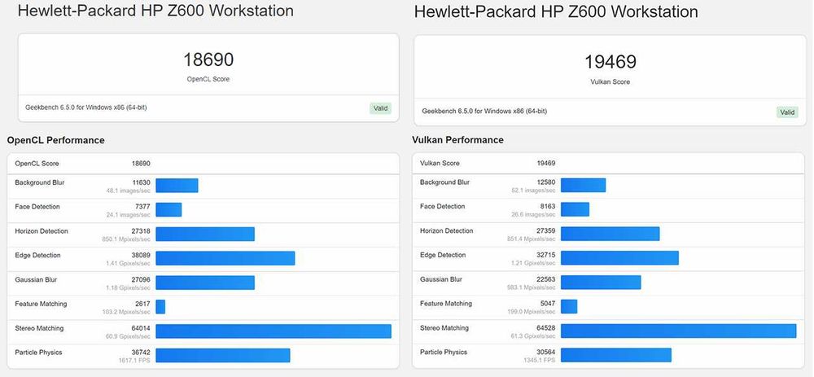
Task: Click the Vulkan Performance heading
Action: (458, 140)
